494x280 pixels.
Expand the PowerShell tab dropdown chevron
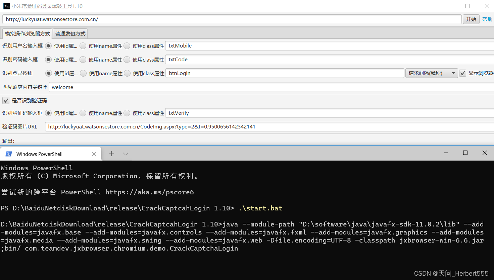click(126, 154)
